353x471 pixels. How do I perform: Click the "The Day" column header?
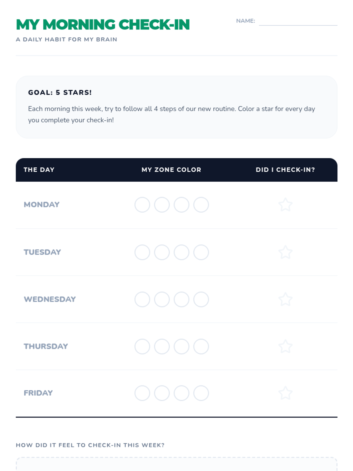point(39,170)
